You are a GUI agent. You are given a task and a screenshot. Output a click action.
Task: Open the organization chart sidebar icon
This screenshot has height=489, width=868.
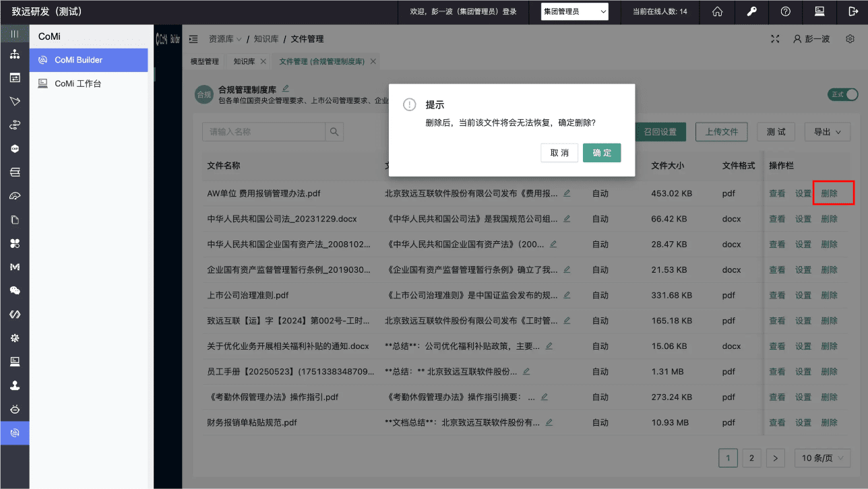click(15, 54)
